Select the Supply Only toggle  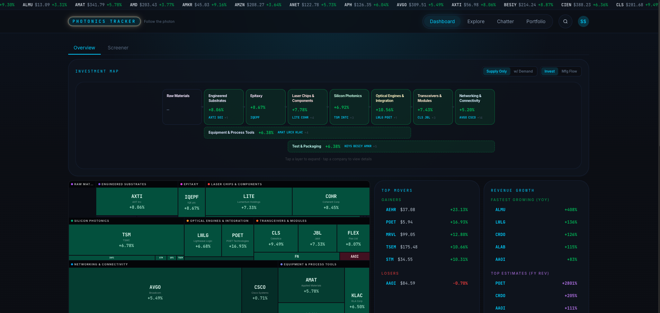496,71
